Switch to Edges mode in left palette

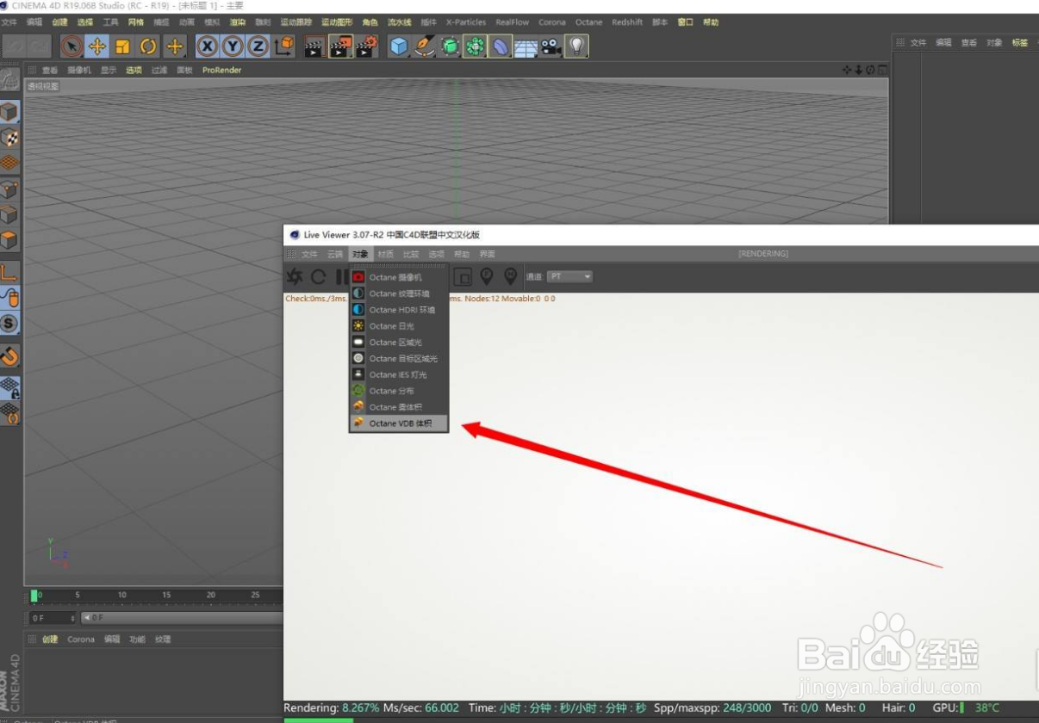tap(9, 214)
